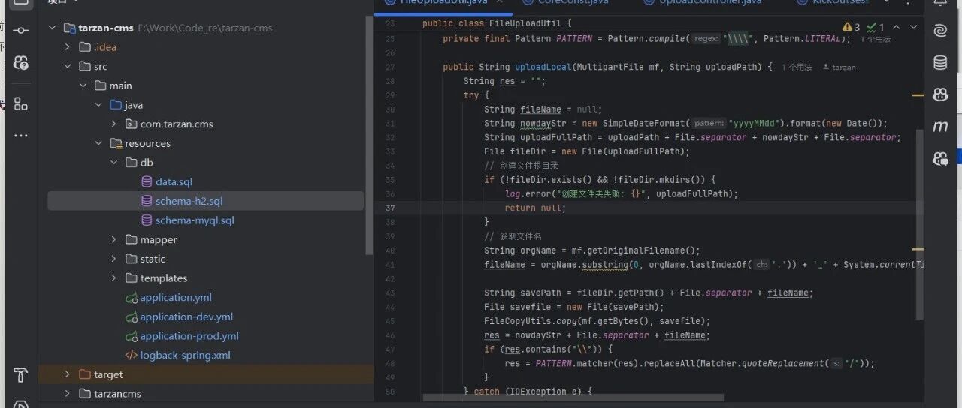Collapse the java folder
This screenshot has width=962, height=408.
pyautogui.click(x=98, y=105)
